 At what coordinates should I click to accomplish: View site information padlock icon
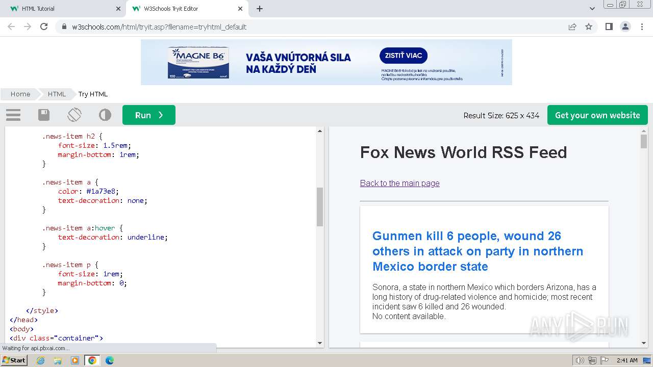[x=64, y=27]
